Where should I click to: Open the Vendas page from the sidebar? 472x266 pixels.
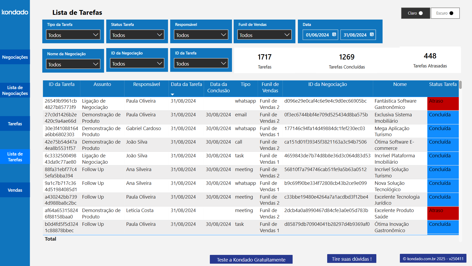coord(15,190)
